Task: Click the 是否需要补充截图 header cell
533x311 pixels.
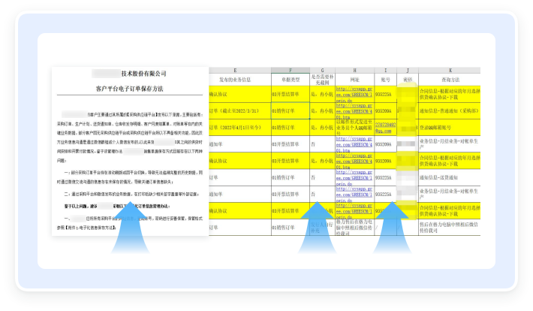Action: tap(321, 78)
